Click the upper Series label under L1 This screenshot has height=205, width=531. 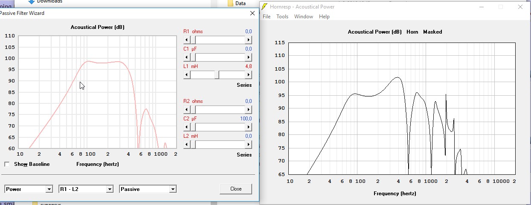tap(244, 85)
